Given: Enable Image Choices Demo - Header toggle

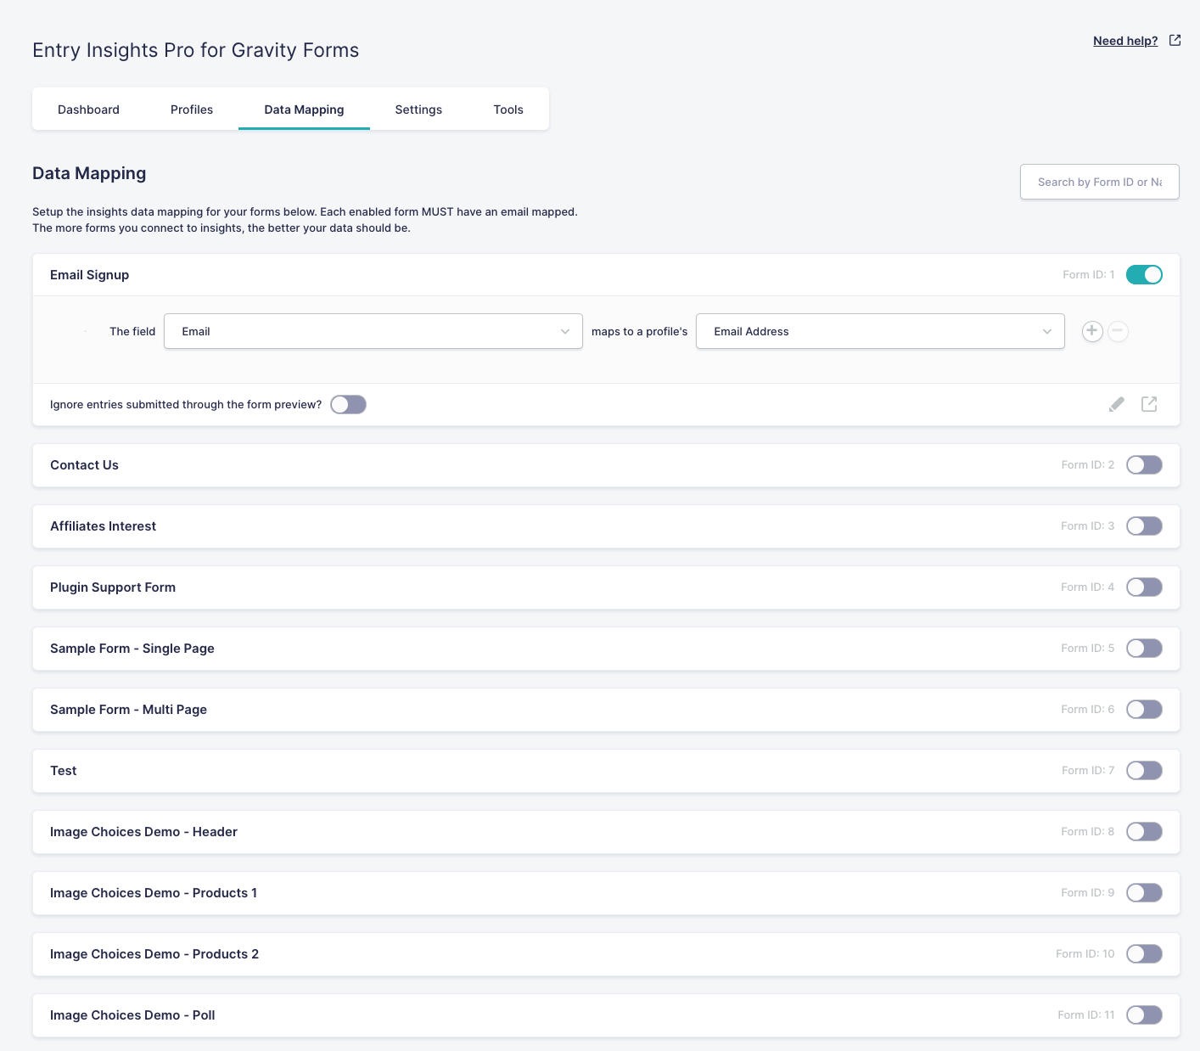Looking at the screenshot, I should pos(1144,831).
